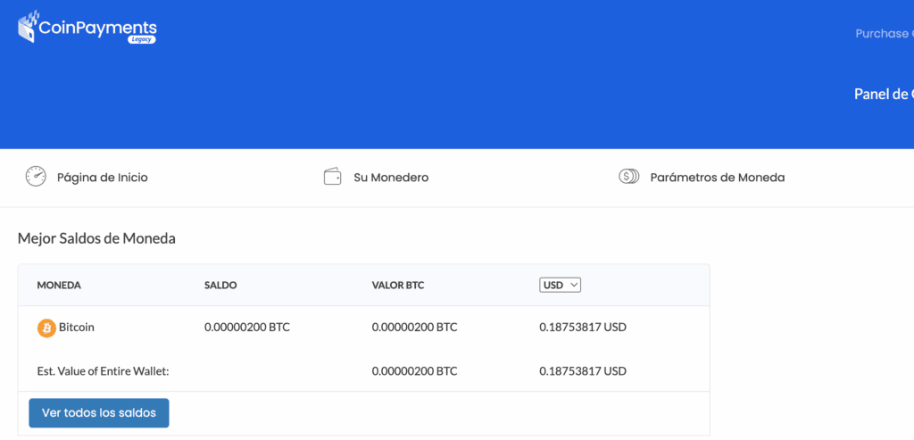Click the wallet icon beside Su Monedero
The height and width of the screenshot is (440, 914).
(332, 177)
